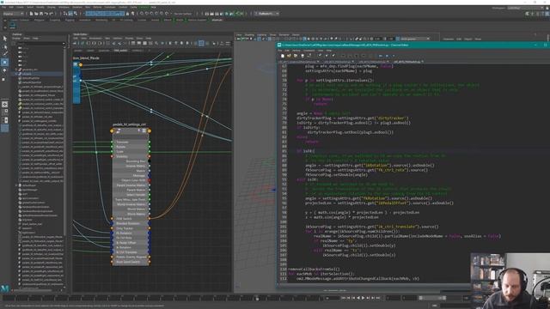Click the Redo icon in status line
550x309 pixels.
pos(51,14)
